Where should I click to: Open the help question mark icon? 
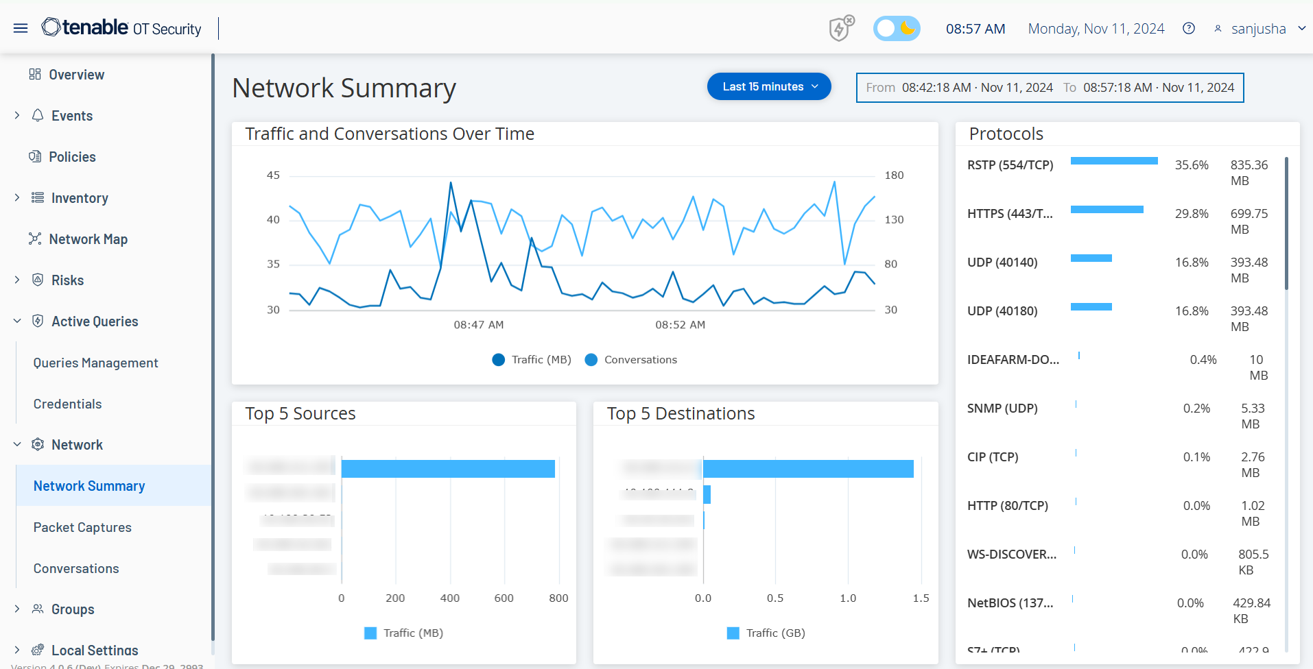coord(1189,28)
